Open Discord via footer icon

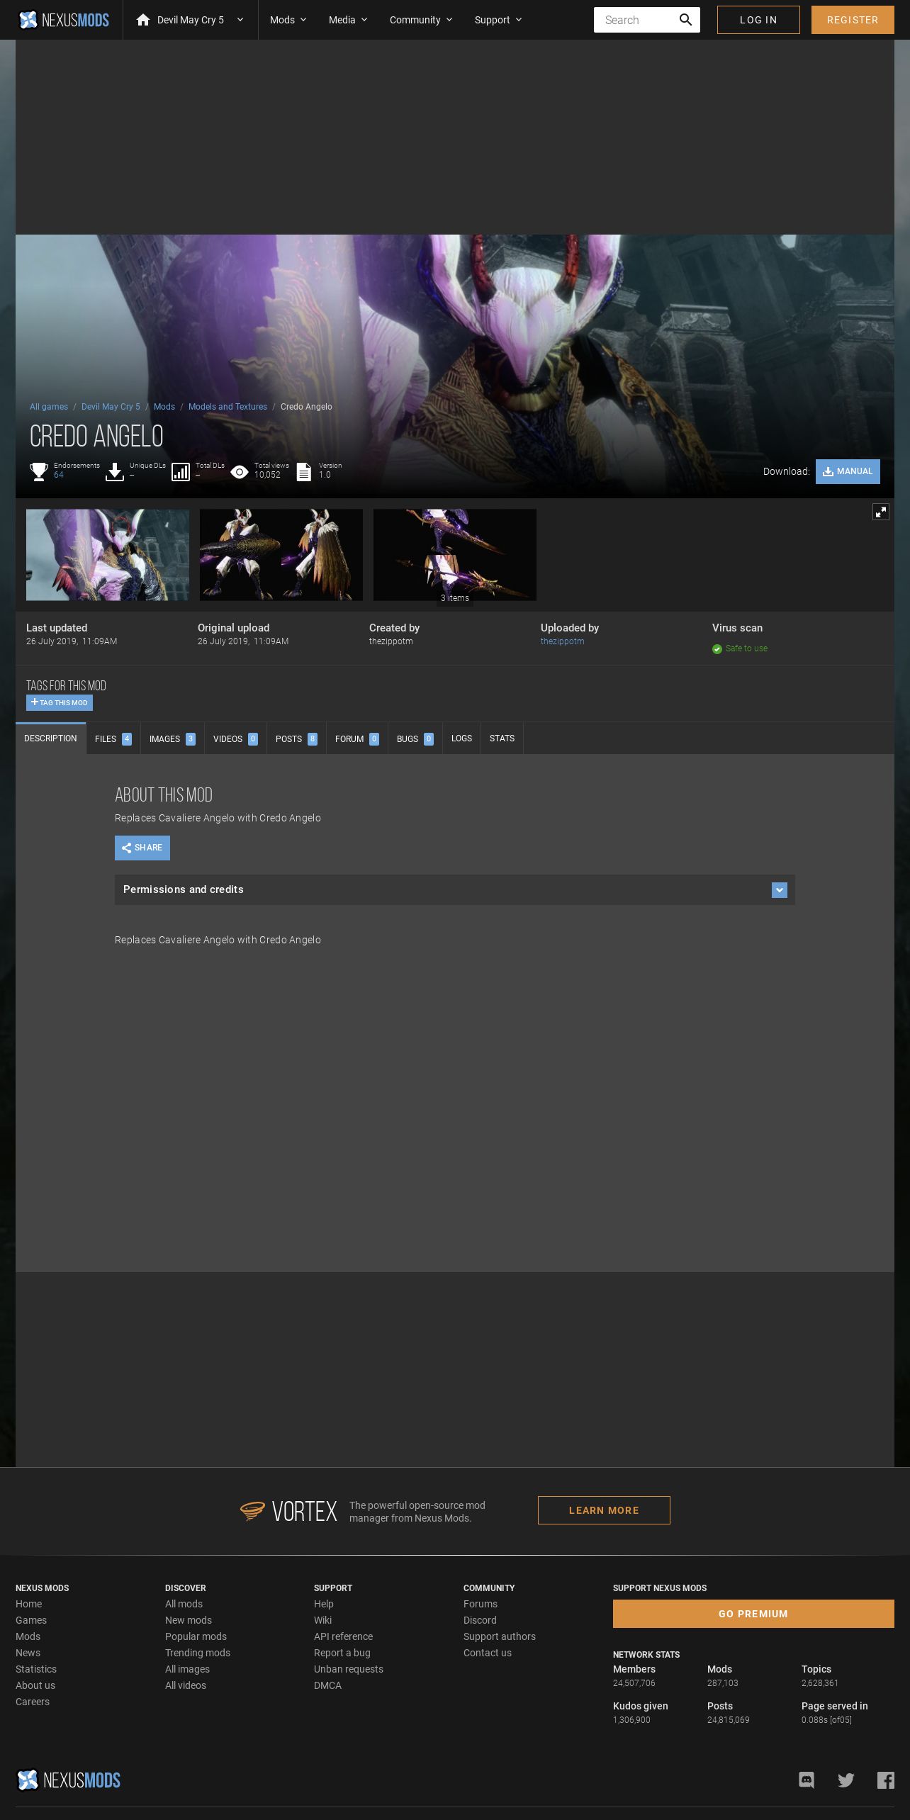[807, 1780]
